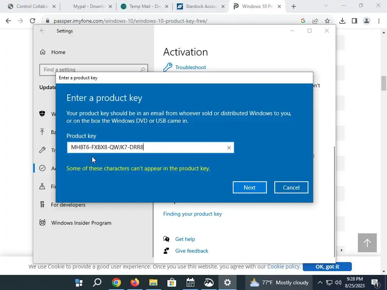The image size is (387, 290).
Task: Click the scroll-to-top arrow button on page
Action: click(367, 243)
